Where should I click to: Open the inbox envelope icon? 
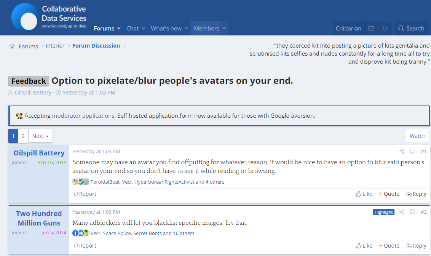point(371,28)
